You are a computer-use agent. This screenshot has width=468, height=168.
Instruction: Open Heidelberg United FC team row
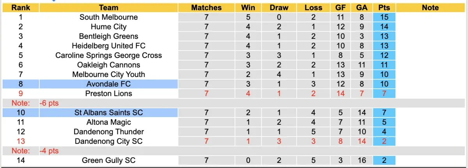coord(108,46)
